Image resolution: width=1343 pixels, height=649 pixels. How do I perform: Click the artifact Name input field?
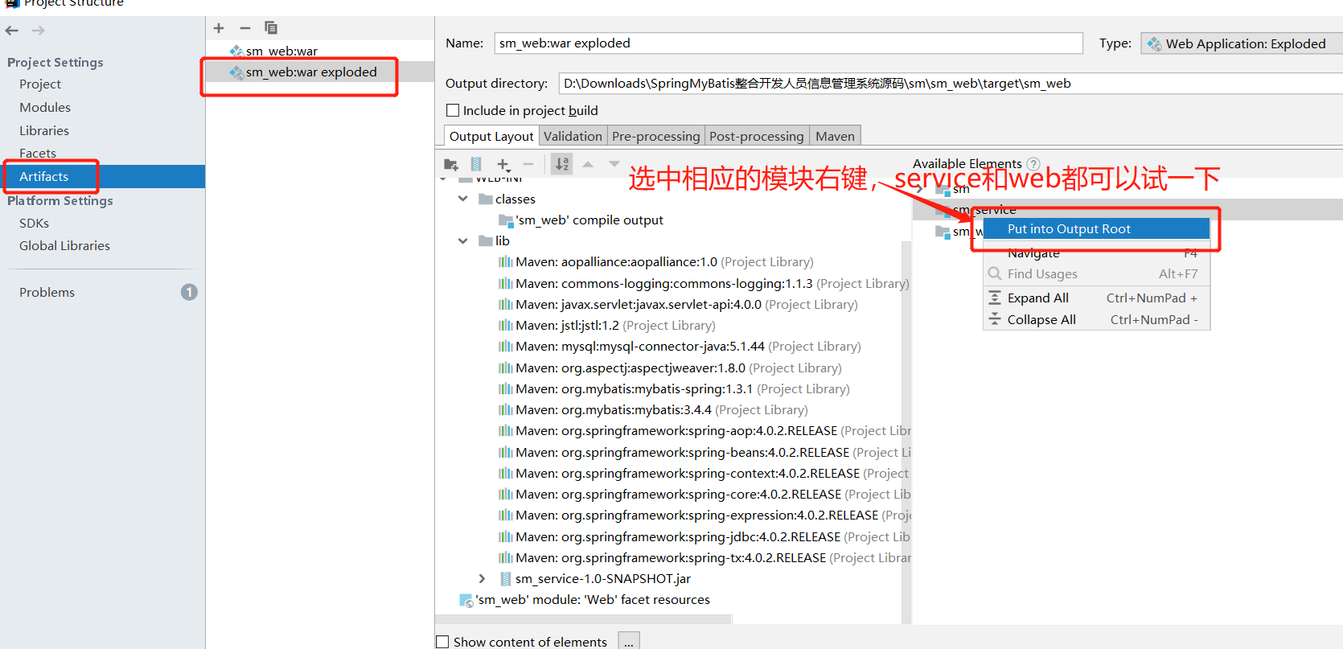point(788,43)
